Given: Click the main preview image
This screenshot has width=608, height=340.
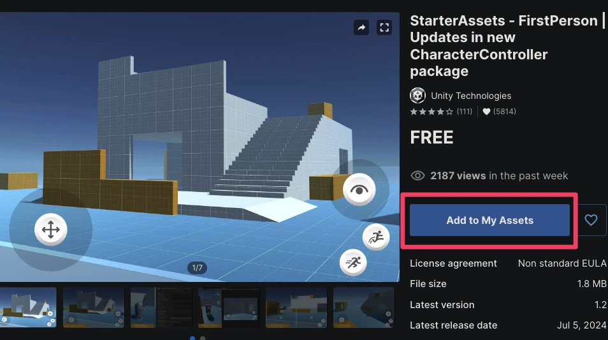Looking at the screenshot, I should click(199, 147).
